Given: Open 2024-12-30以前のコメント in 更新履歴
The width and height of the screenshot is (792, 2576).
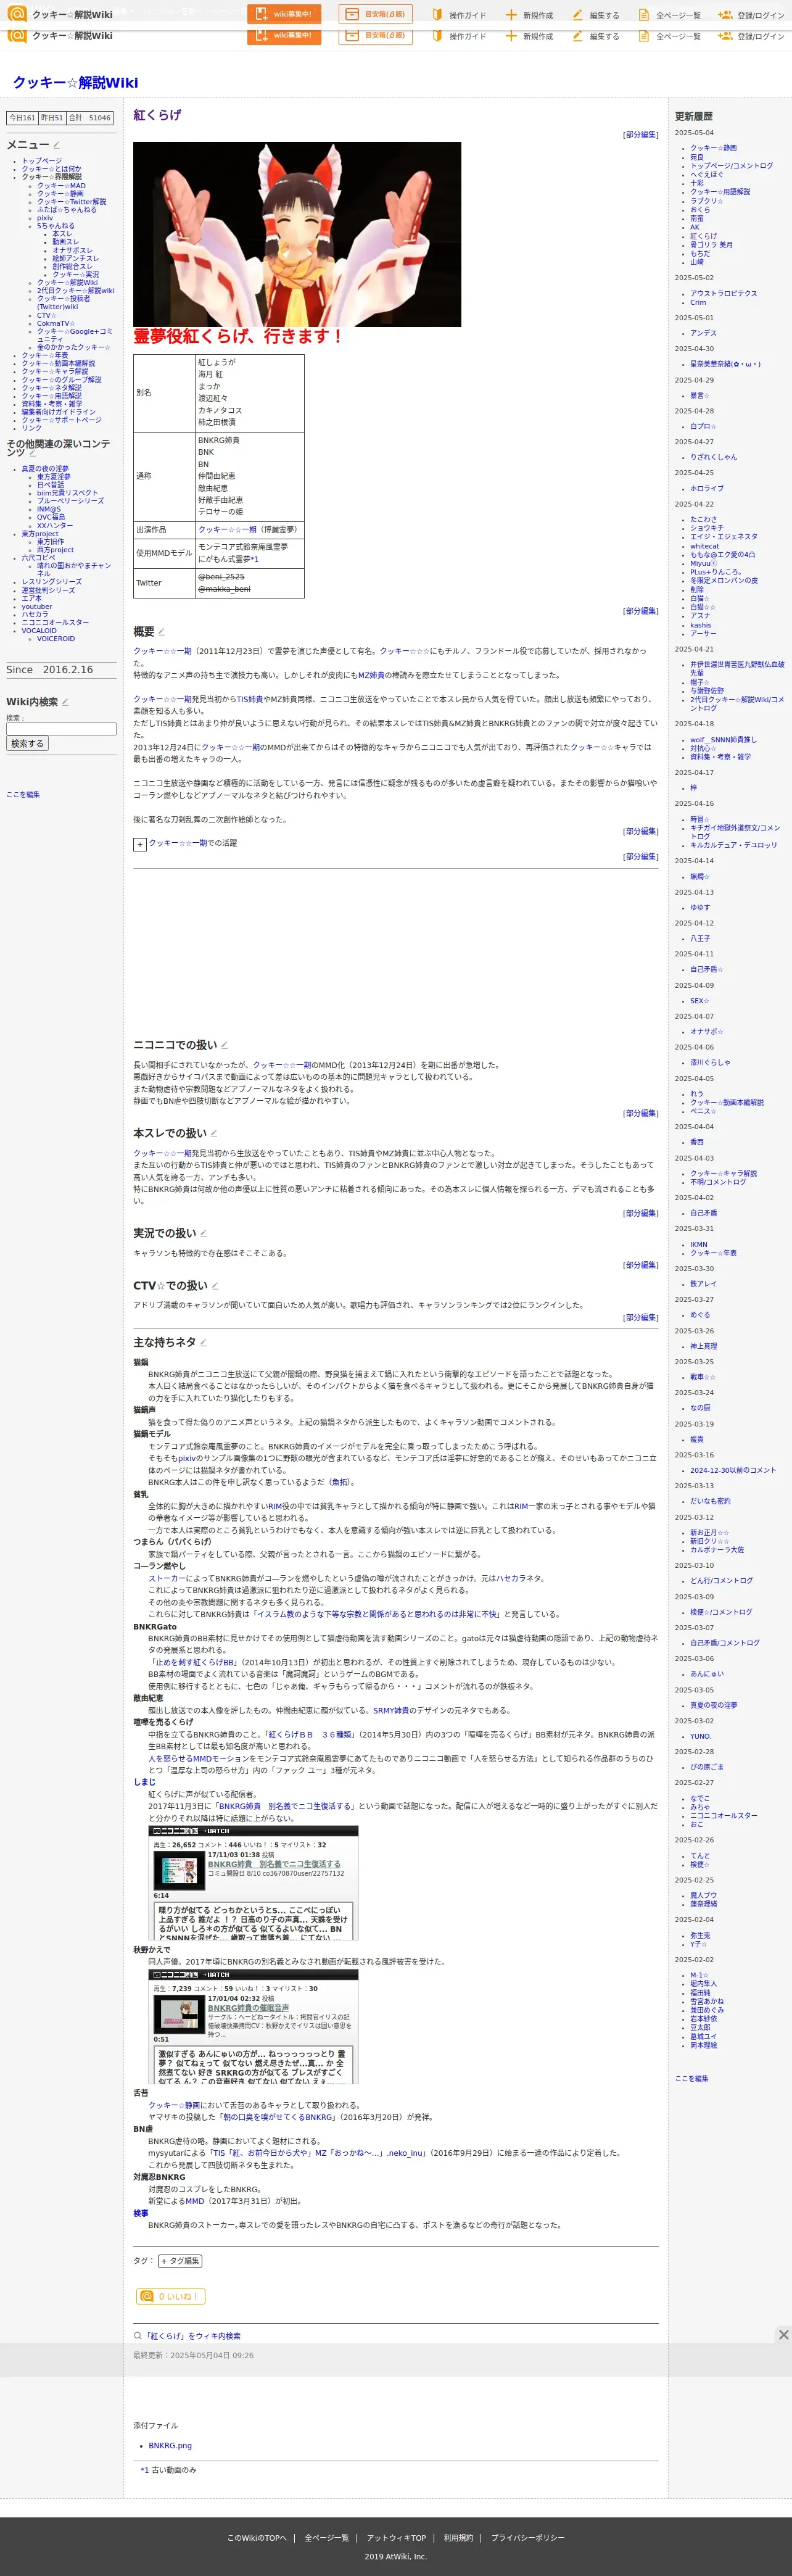Looking at the screenshot, I should point(733,1471).
